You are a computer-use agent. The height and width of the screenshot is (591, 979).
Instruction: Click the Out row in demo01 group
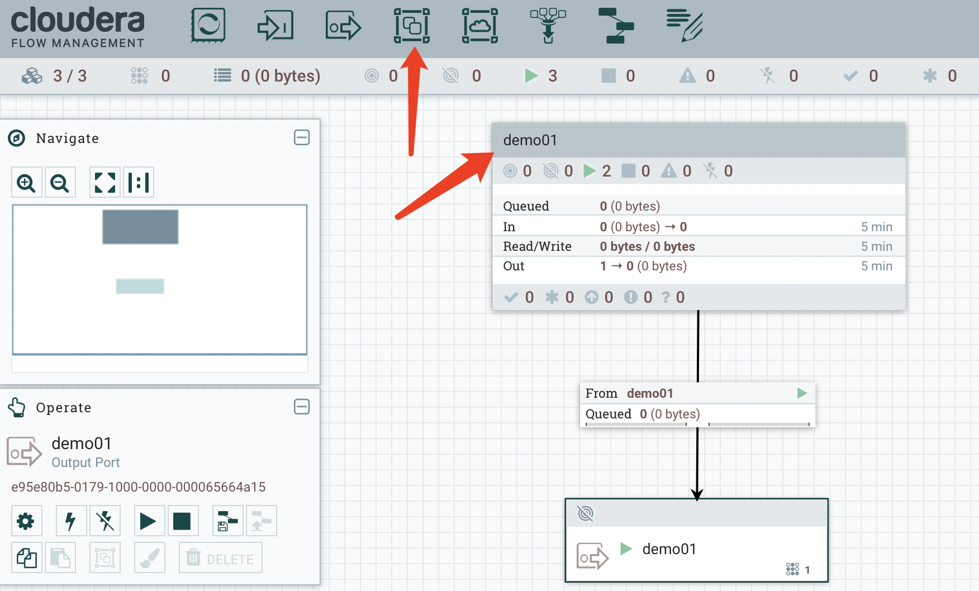click(698, 266)
